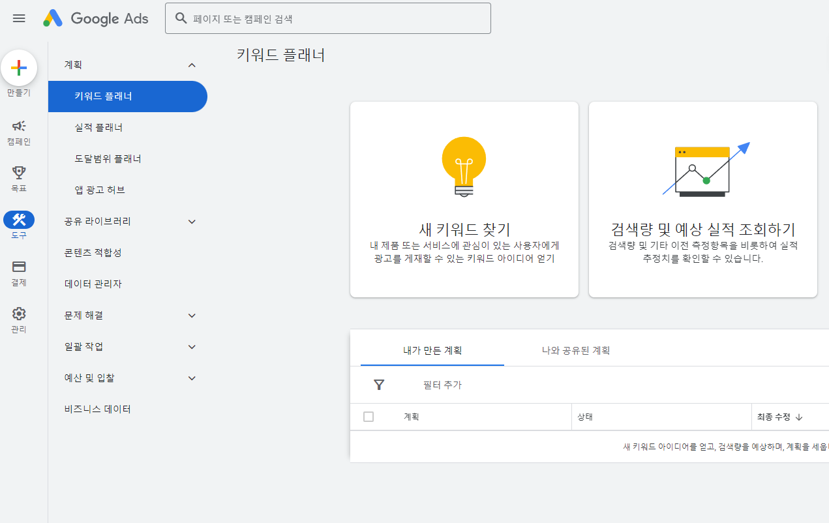Click inside the 페이지 또는 캠페인 검색 field
The height and width of the screenshot is (523, 829).
point(327,18)
